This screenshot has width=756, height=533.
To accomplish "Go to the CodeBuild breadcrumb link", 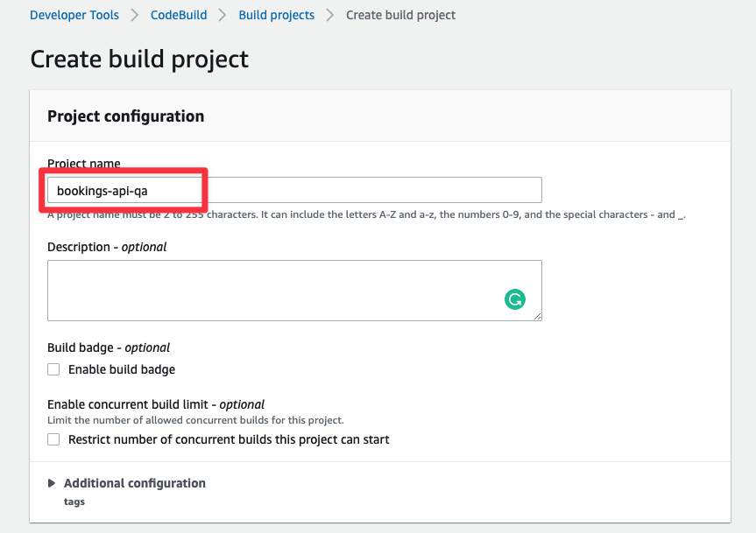I will click(x=179, y=15).
